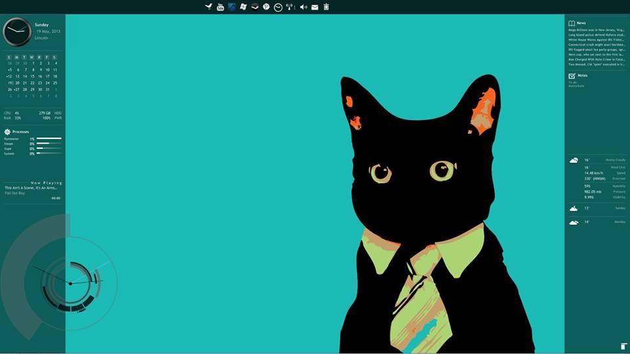
Task: Click the small icon in bottom-right corner
Action: [x=623, y=346]
